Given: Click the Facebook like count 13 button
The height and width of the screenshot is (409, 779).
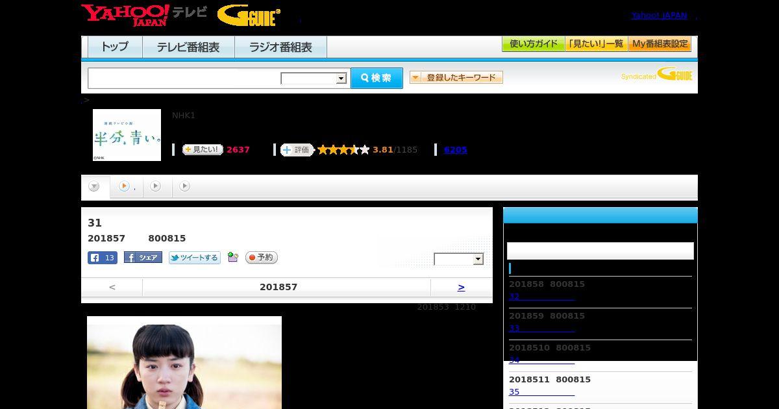Looking at the screenshot, I should click(103, 258).
